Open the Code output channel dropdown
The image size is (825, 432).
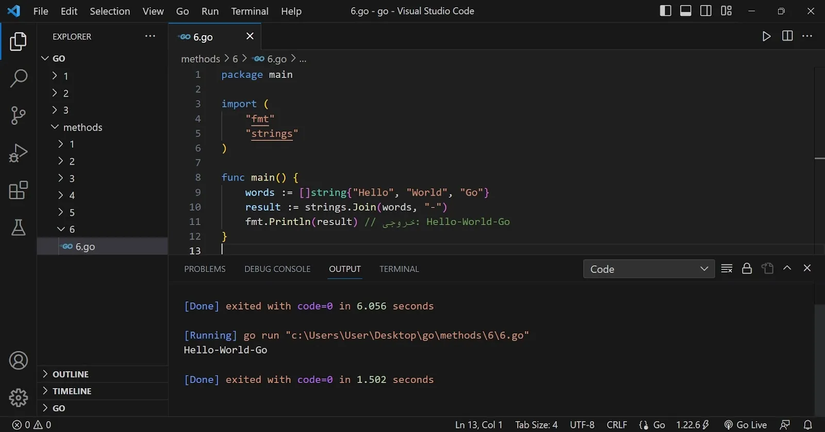tap(649, 269)
